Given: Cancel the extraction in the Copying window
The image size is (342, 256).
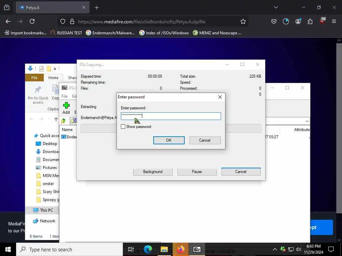Looking at the screenshot, I should point(241,172).
